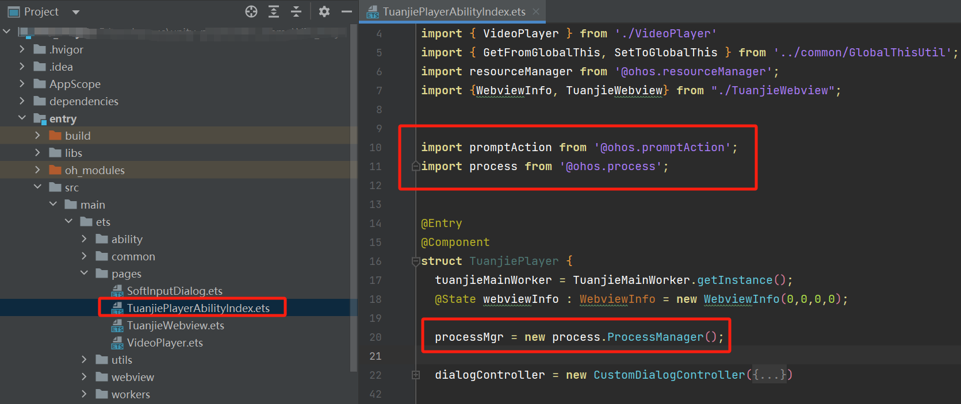Screen dimensions: 961x404
Task: Click the fold marker next to struct TuanjiePlayer
Action: click(415, 261)
